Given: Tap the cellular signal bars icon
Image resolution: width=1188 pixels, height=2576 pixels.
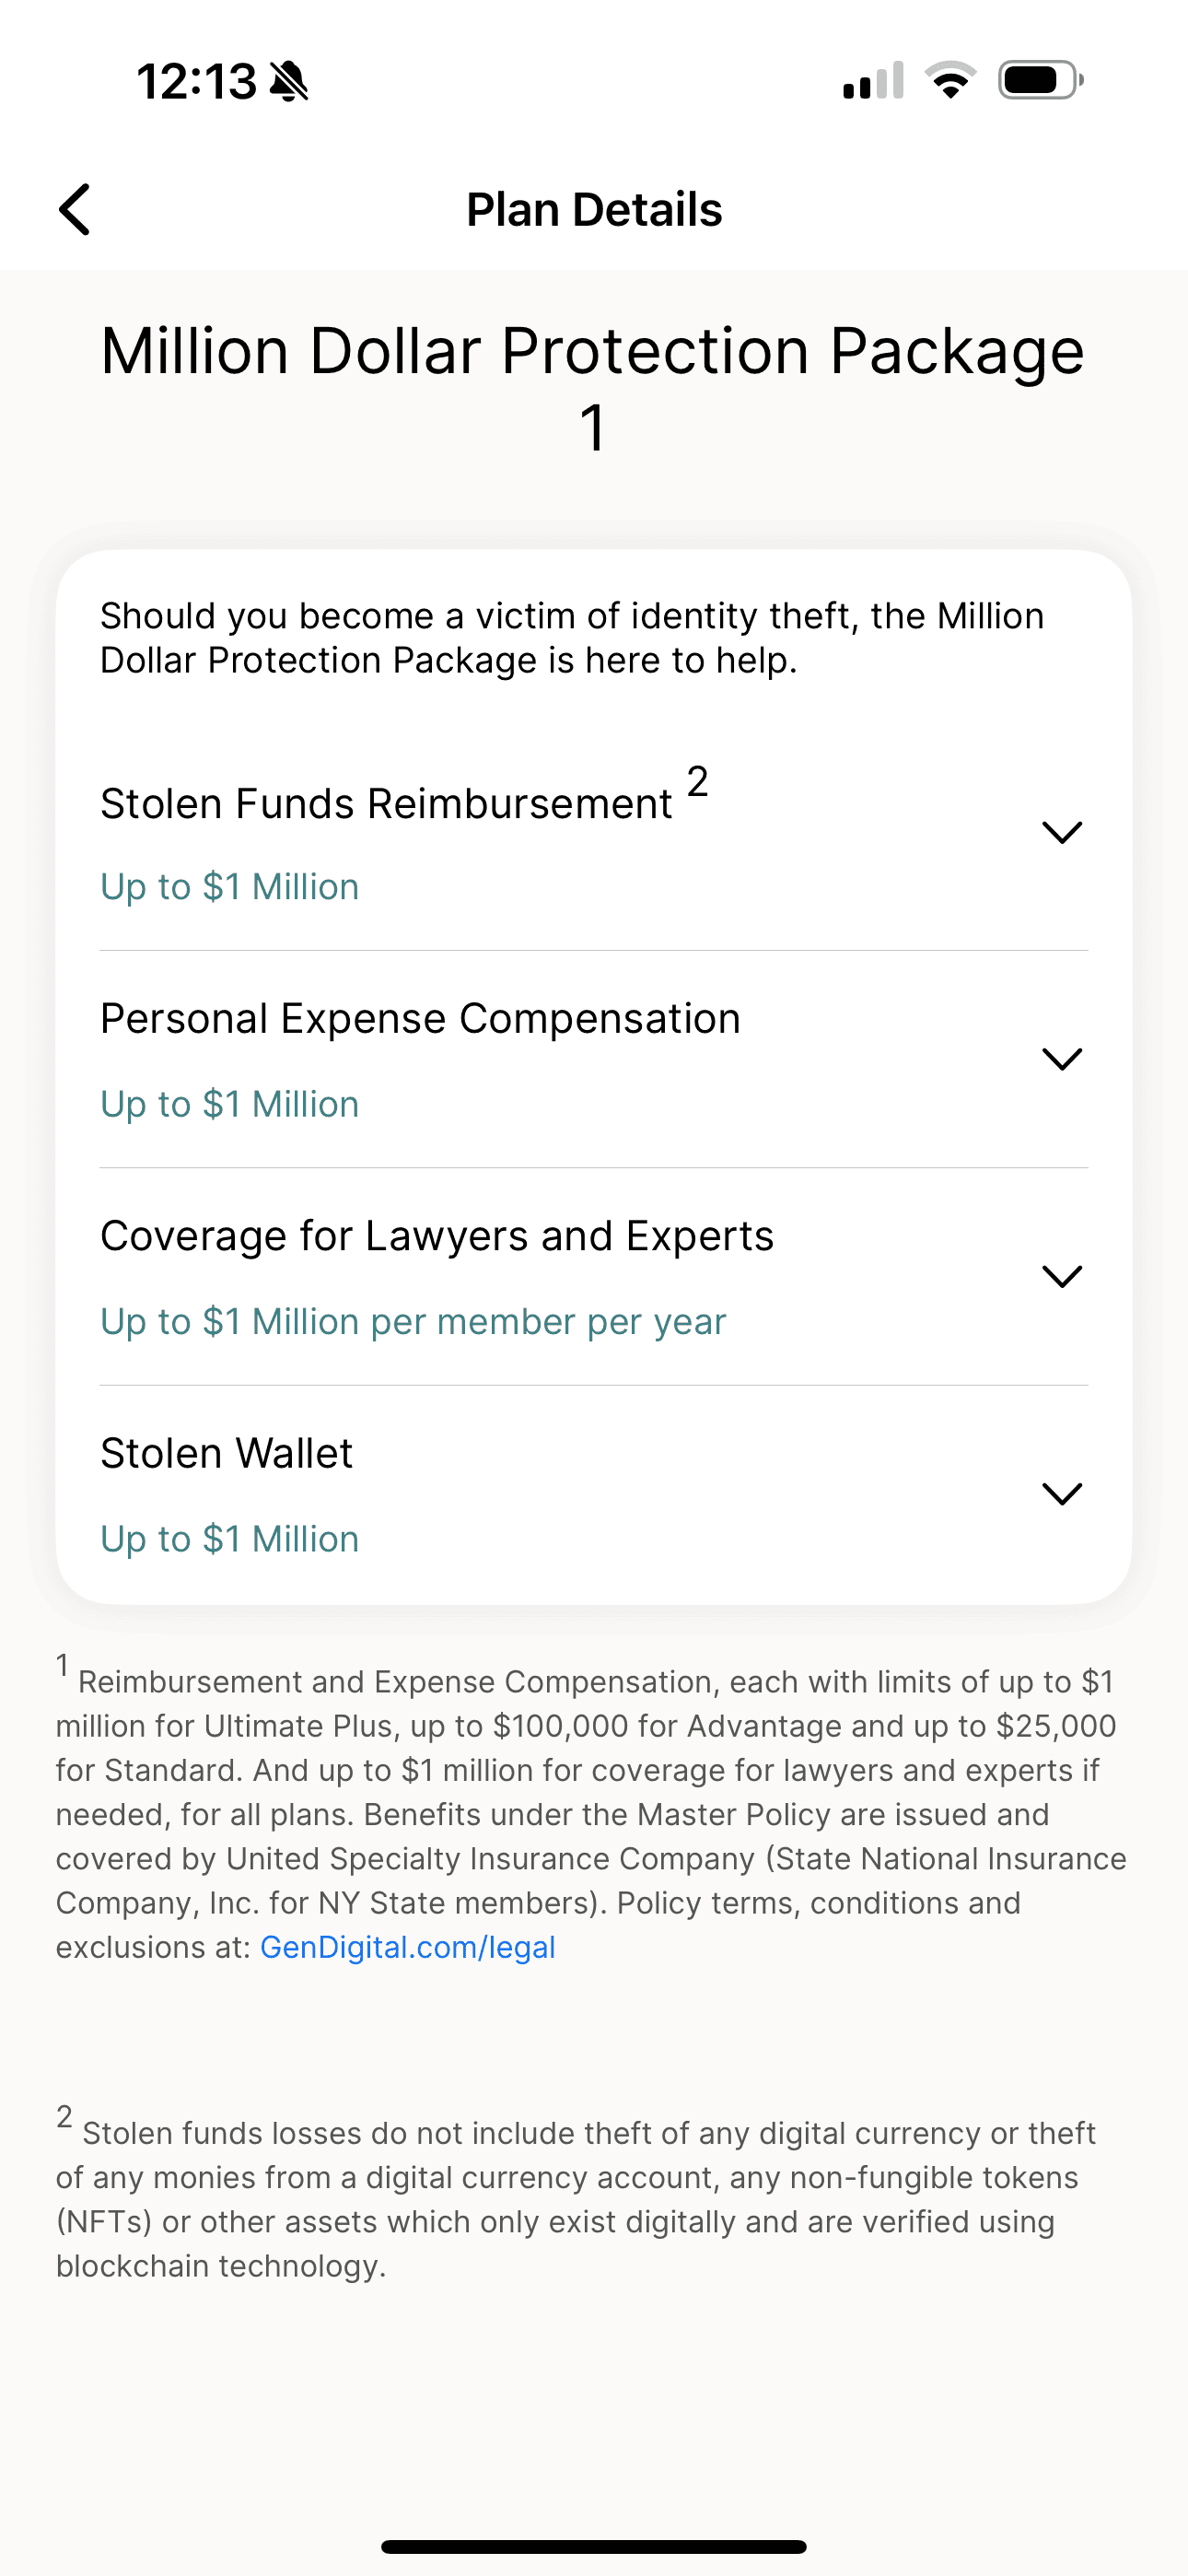Looking at the screenshot, I should coord(873,81).
